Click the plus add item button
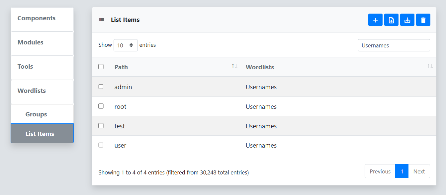446x195 pixels. click(x=375, y=20)
